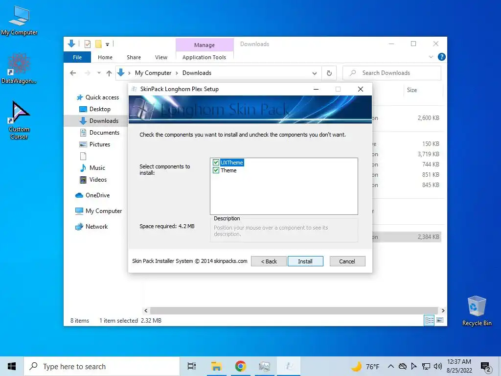501x376 pixels.
Task: Open the Windows Start menu
Action: click(x=12, y=366)
